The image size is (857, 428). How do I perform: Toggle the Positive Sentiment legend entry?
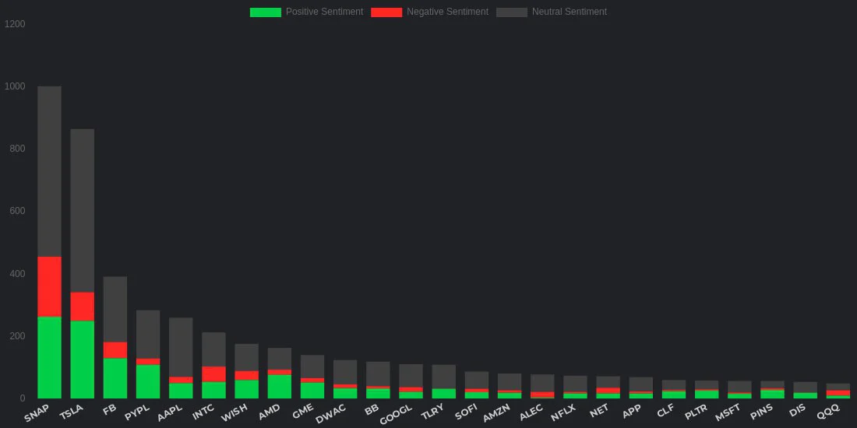tap(307, 12)
